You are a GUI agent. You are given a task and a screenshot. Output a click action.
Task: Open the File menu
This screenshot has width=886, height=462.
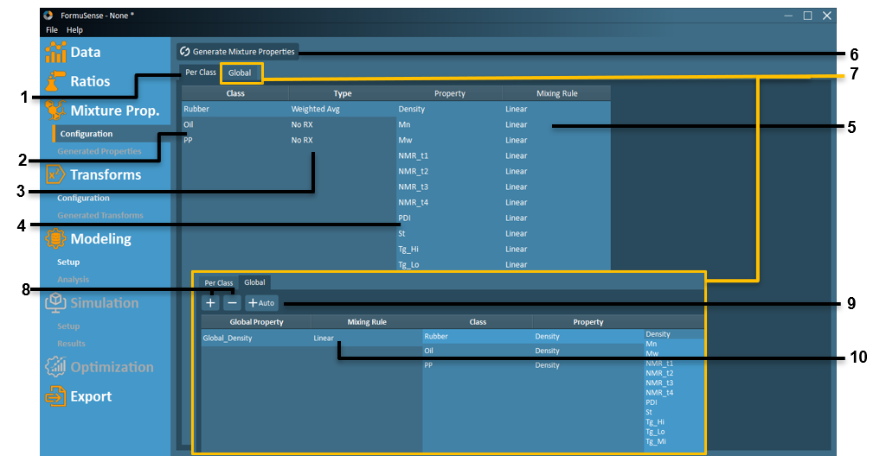point(51,30)
